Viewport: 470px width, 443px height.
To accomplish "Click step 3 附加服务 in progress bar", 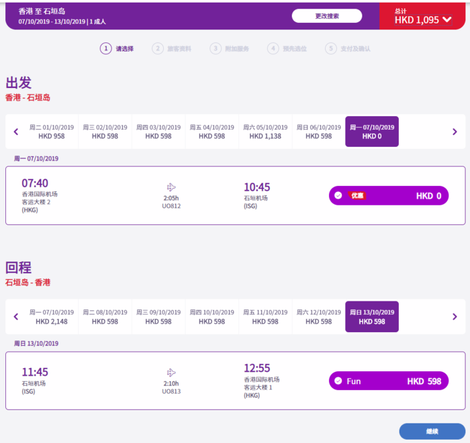I will 216,48.
